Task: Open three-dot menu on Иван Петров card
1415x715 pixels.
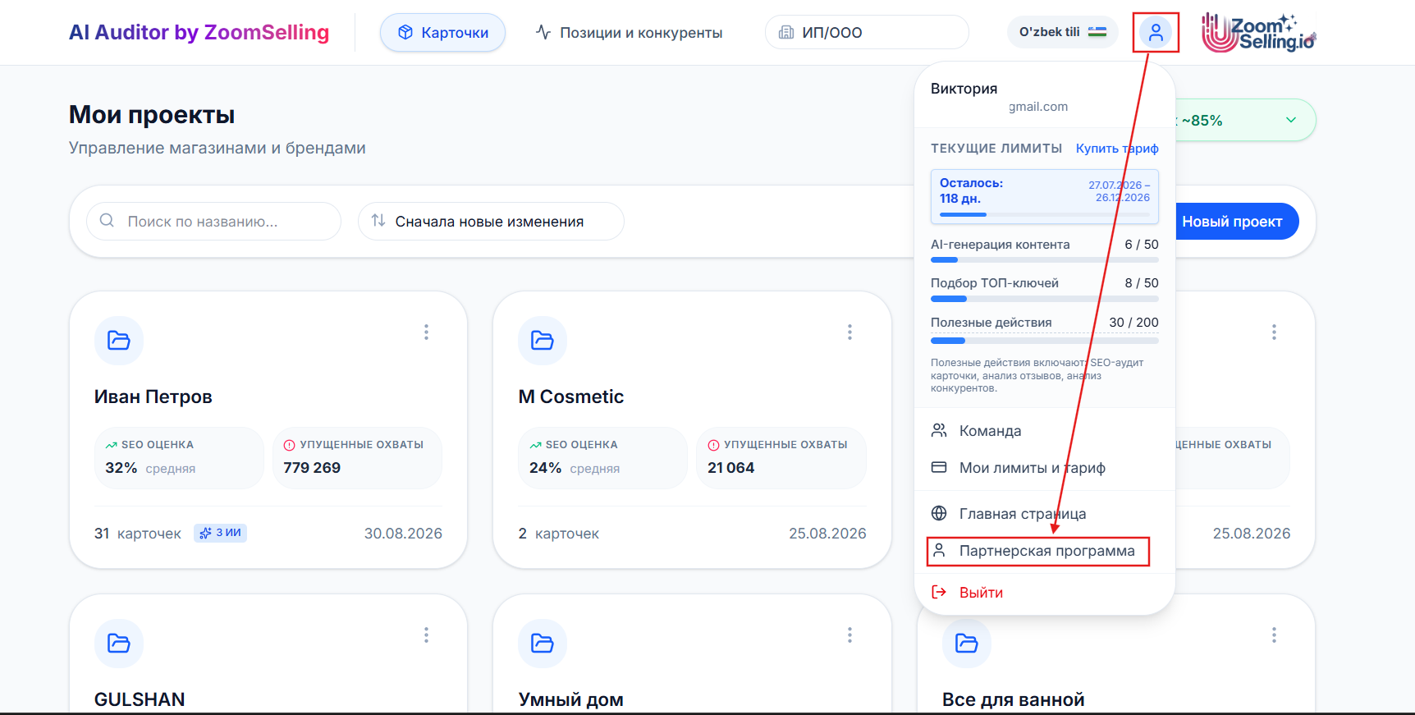Action: tap(426, 332)
